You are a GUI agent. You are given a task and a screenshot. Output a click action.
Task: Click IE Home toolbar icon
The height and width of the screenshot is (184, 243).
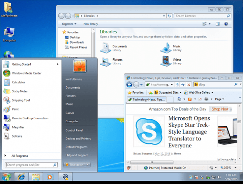[x=179, y=99]
